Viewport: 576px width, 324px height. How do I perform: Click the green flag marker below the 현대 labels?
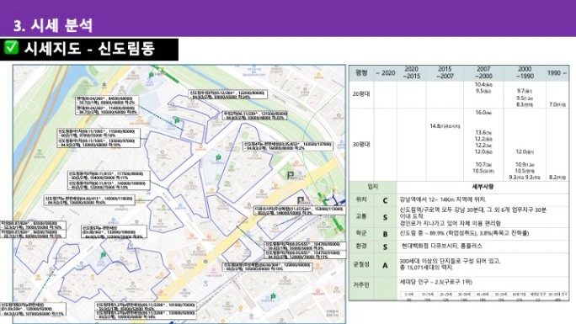[177, 120]
